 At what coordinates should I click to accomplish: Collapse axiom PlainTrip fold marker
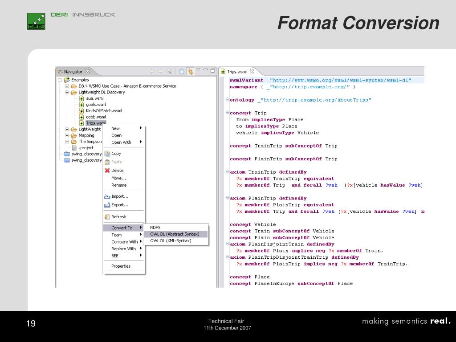pos(228,198)
